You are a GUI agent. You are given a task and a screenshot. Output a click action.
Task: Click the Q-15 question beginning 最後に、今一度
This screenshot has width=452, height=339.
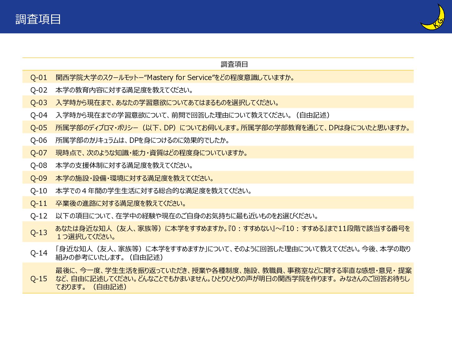[234, 278]
